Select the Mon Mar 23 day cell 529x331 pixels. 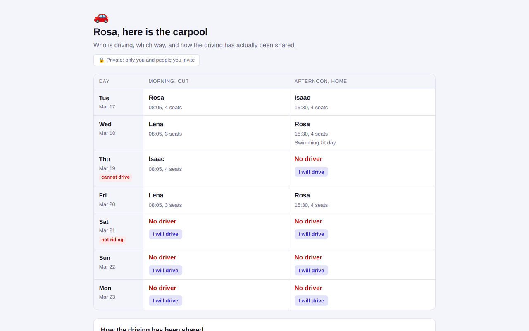point(119,295)
